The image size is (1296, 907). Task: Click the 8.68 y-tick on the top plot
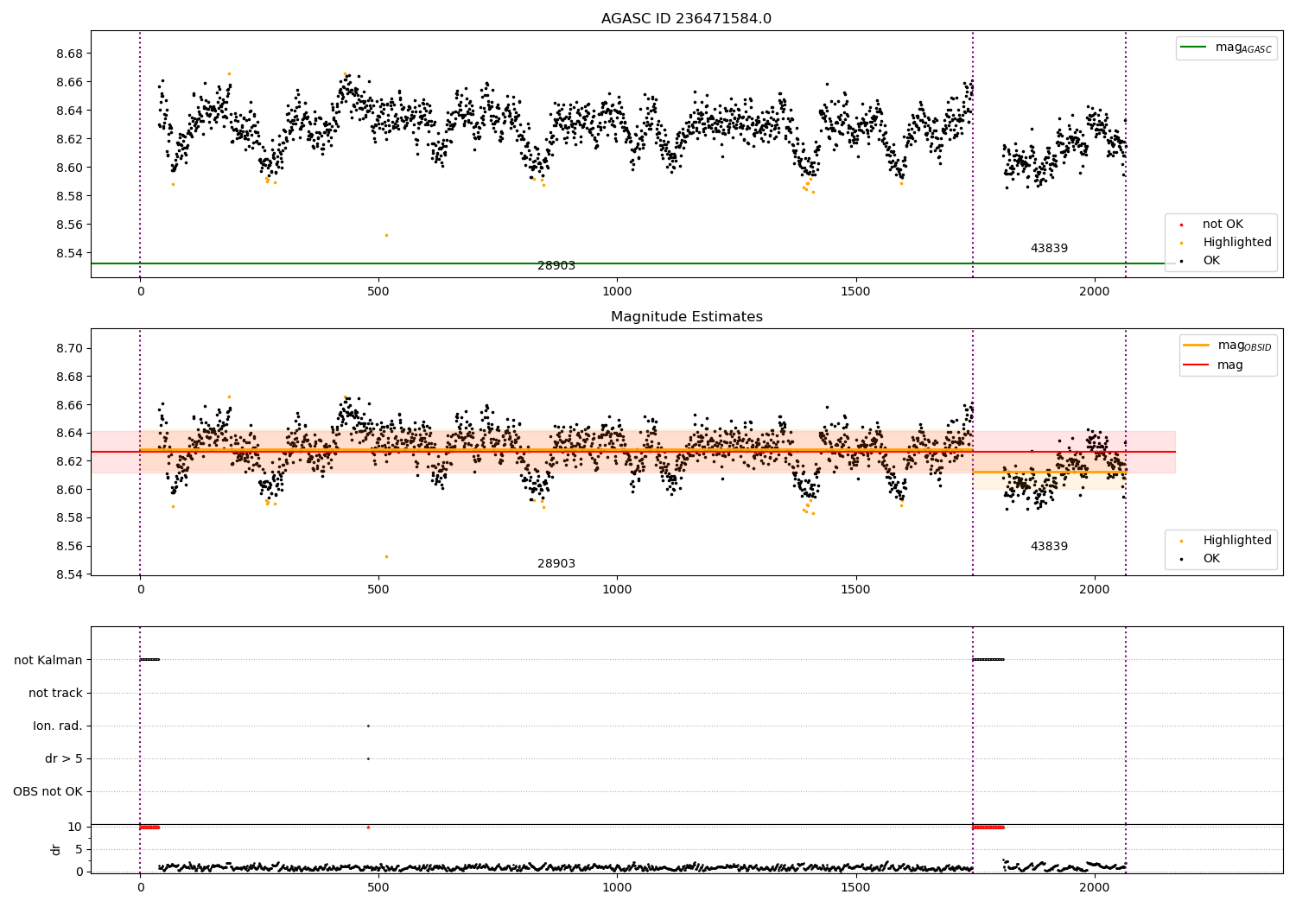(x=67, y=54)
